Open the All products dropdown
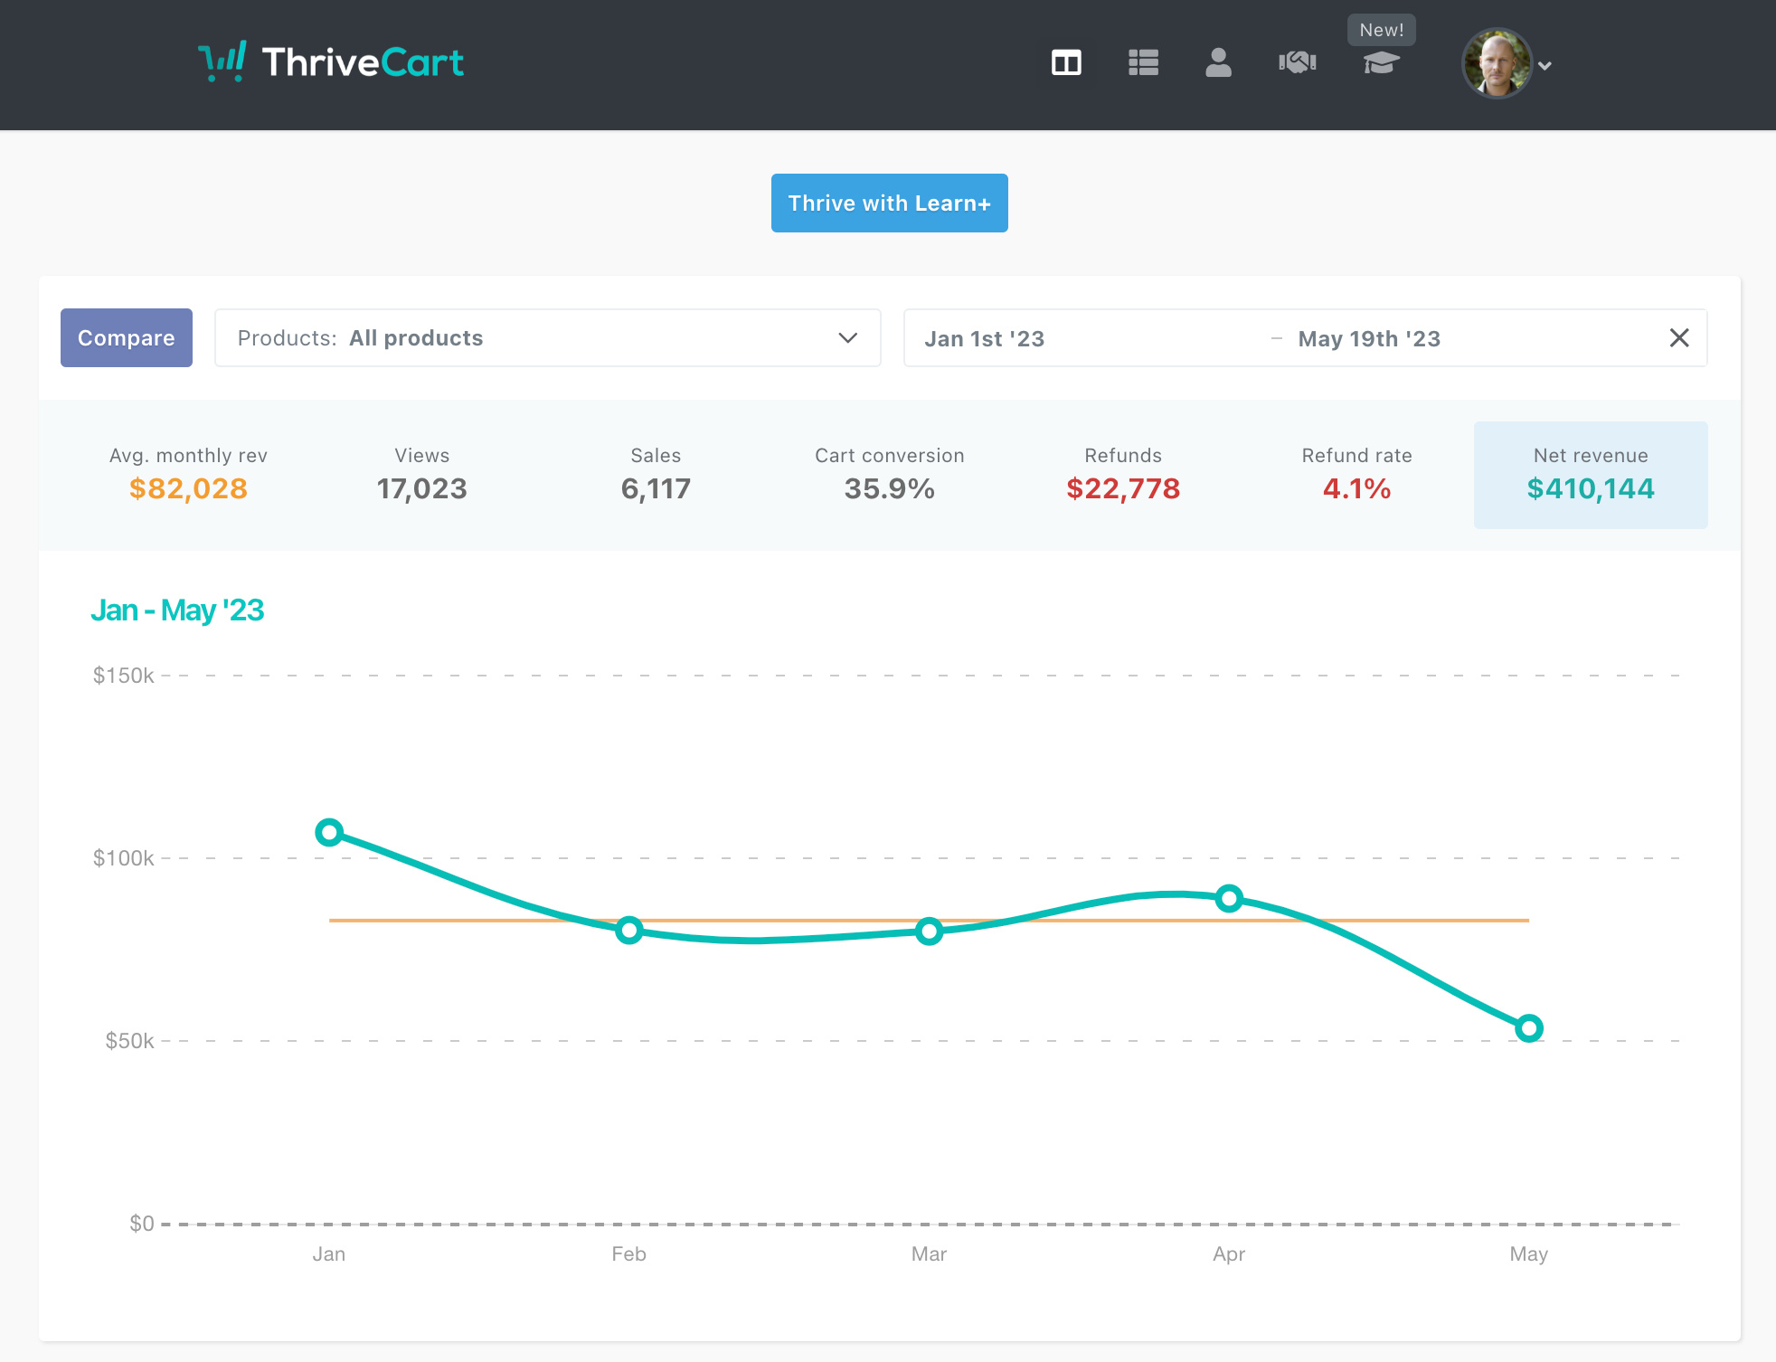Viewport: 1776px width, 1362px height. coord(546,338)
